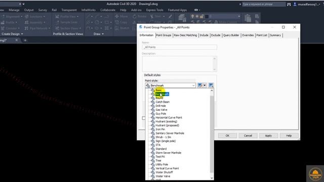
Task: Click the Tree row style icon
Action: tap(153, 161)
